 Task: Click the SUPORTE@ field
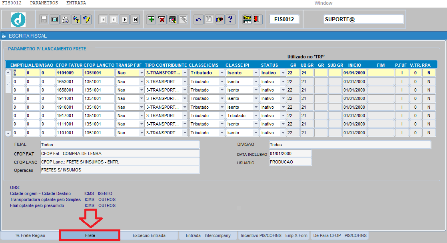point(364,19)
